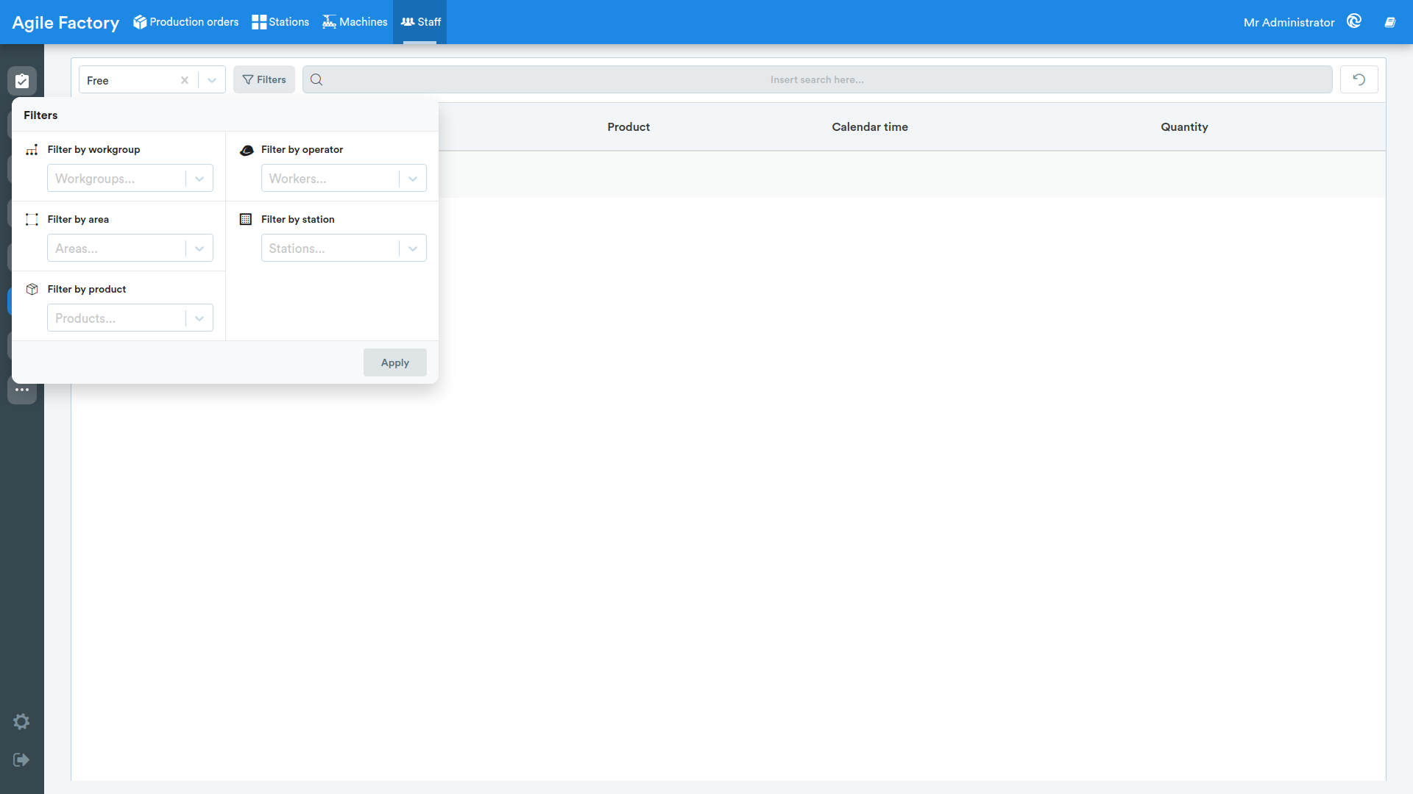Switch to Machines tab
This screenshot has height=794, width=1413.
point(355,22)
